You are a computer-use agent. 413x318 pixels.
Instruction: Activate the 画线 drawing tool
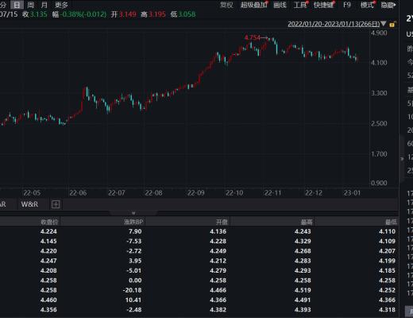[x=280, y=5]
